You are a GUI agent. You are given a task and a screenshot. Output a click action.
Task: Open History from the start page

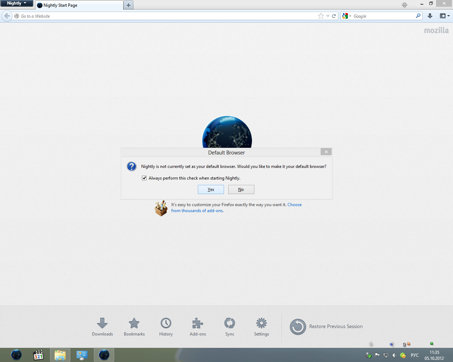tap(166, 327)
